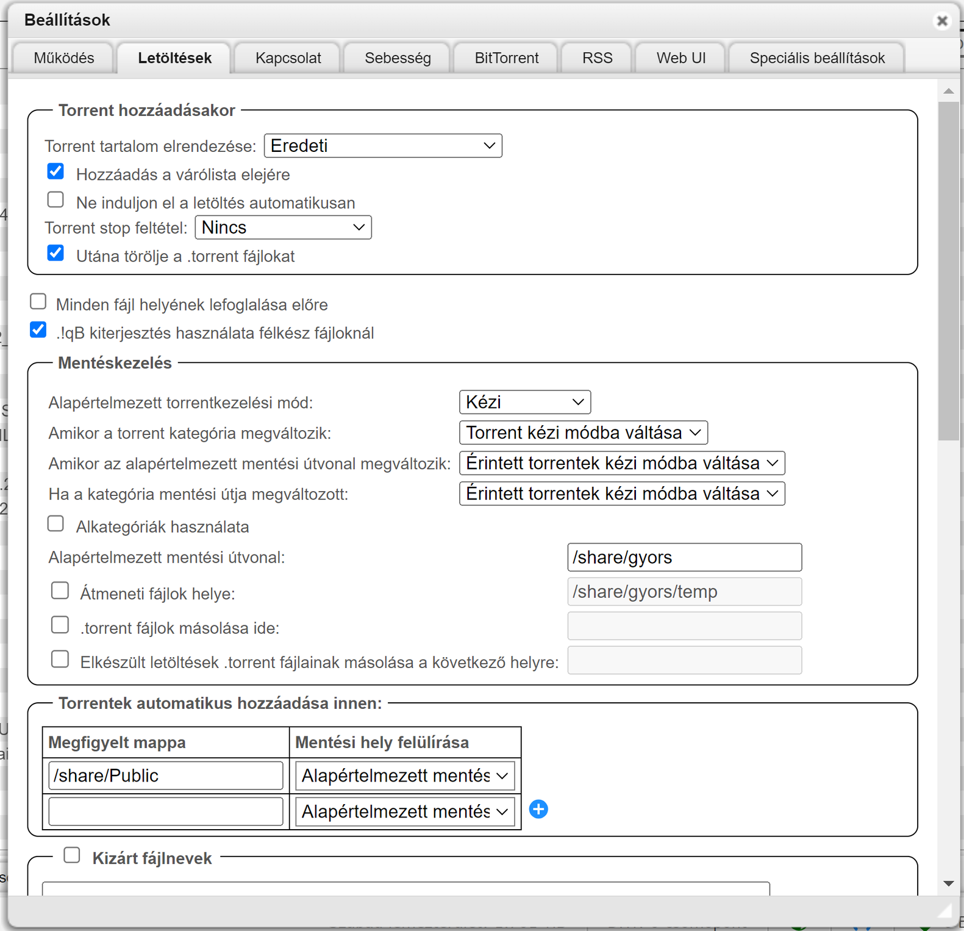The width and height of the screenshot is (964, 931).
Task: Open save location dropdown in empty folder row
Action: 405,811
